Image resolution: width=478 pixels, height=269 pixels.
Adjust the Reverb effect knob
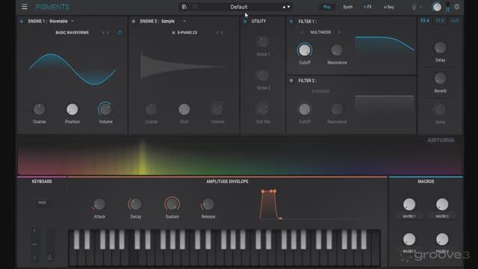tap(440, 78)
